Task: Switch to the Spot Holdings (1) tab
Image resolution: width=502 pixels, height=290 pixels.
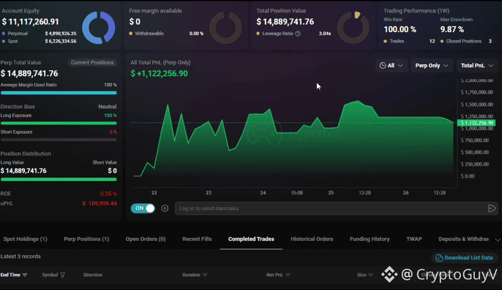Action: (x=25, y=239)
